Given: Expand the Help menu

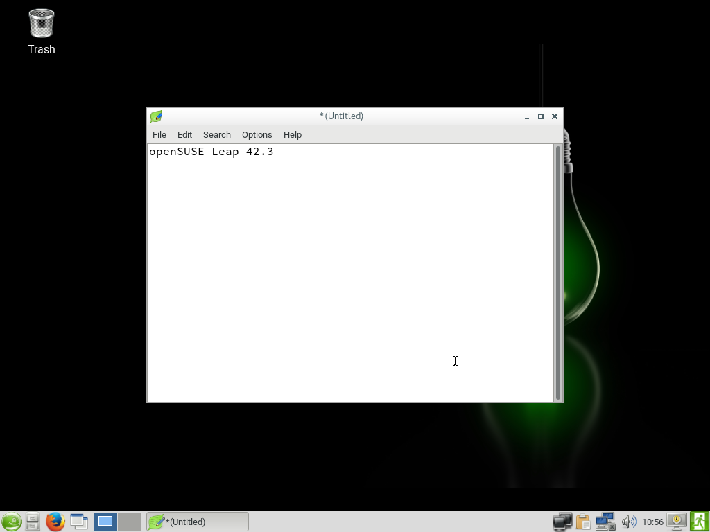Looking at the screenshot, I should pos(292,135).
